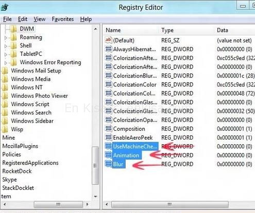Click the DWORD icon beside Composition

click(108, 129)
